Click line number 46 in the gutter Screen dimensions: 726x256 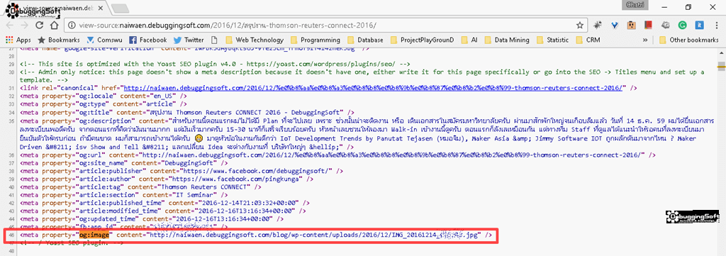(x=11, y=235)
